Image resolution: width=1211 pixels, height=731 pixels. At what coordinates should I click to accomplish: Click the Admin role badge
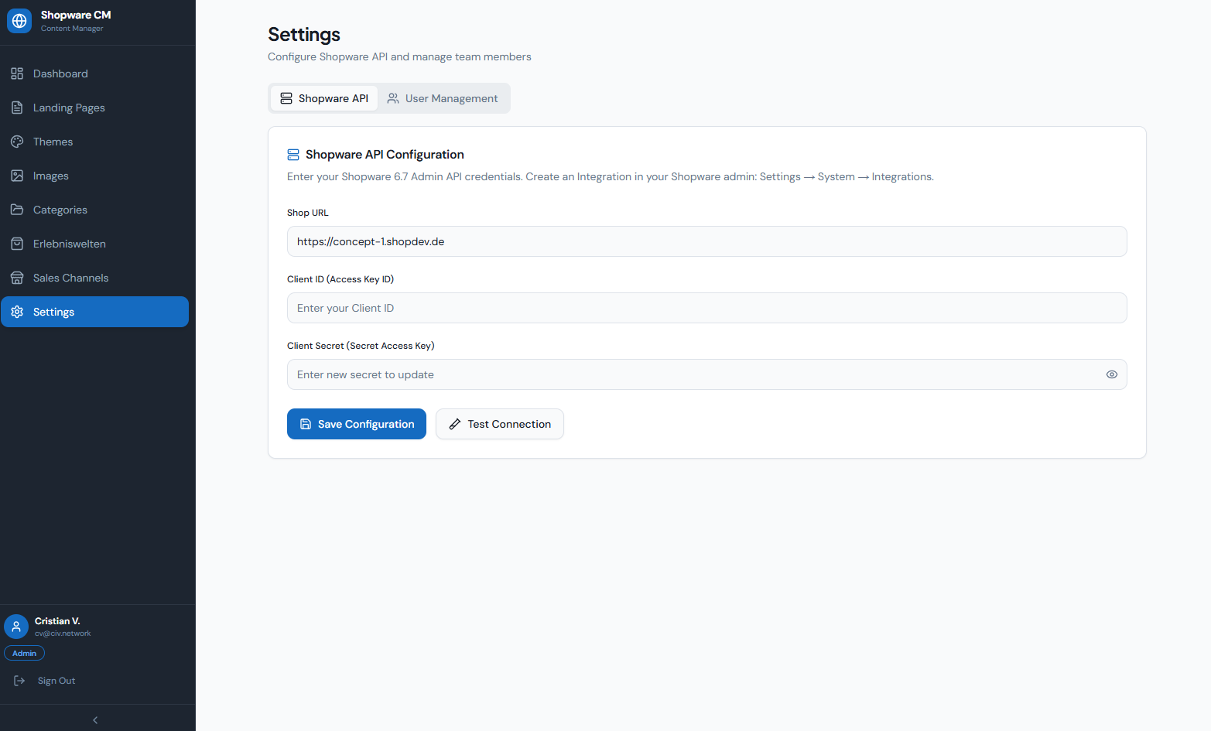(25, 653)
